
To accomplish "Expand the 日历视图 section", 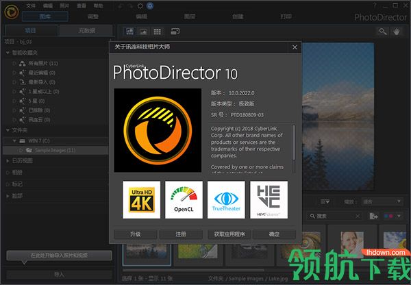I will coord(8,161).
